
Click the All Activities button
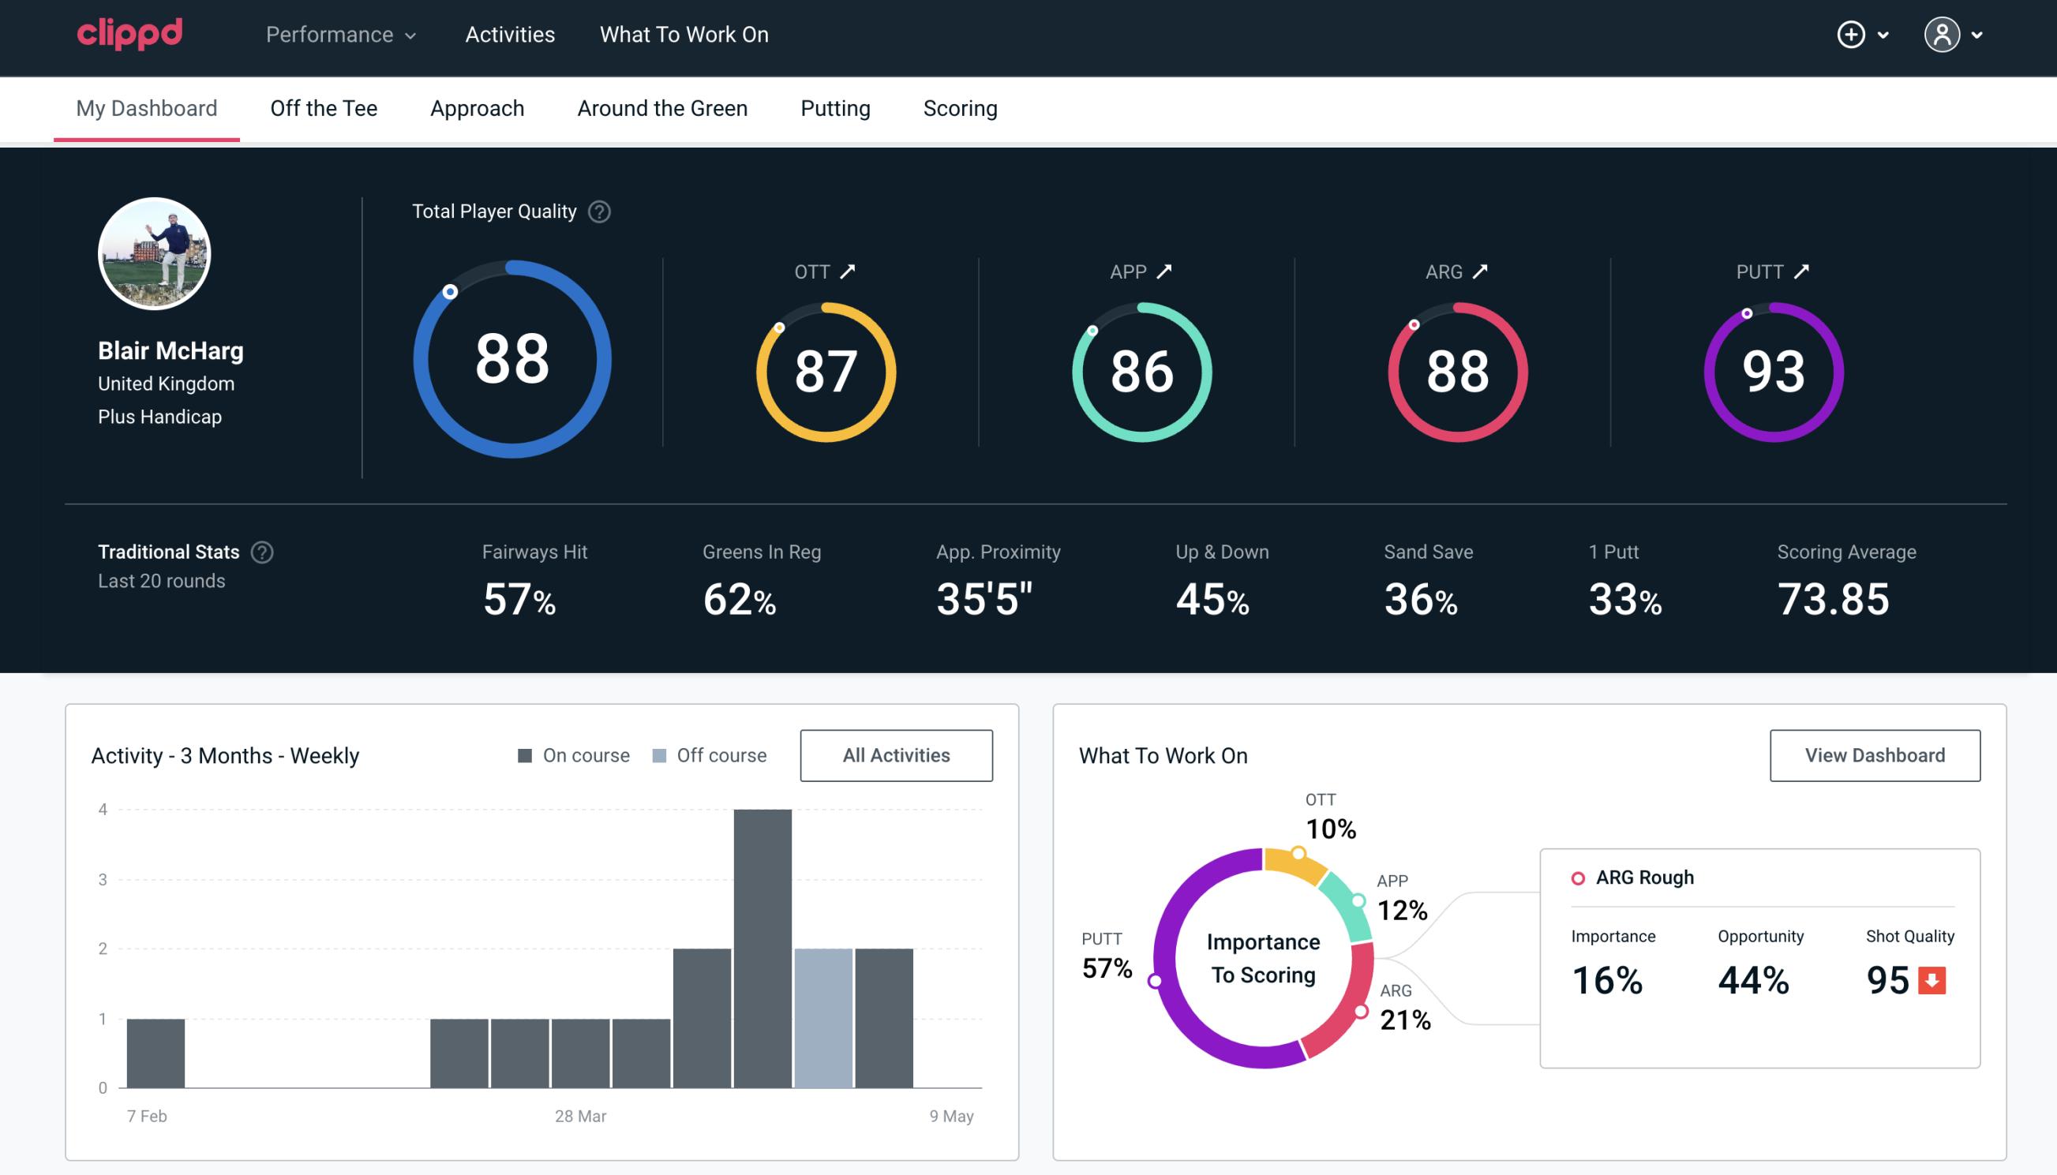pos(896,755)
